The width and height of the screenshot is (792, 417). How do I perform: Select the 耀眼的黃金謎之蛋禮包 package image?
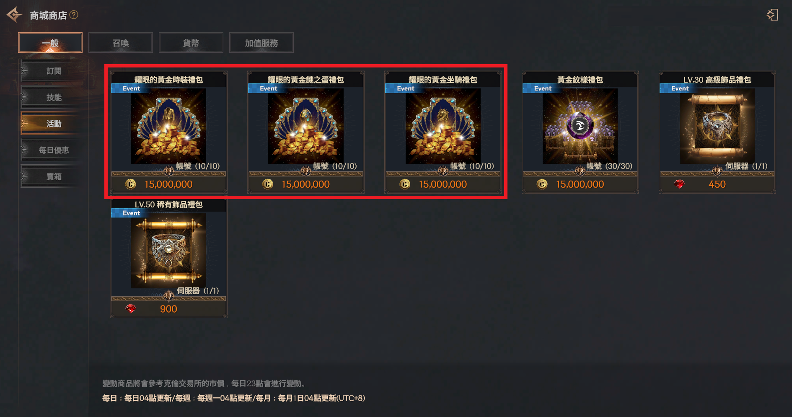coord(305,126)
